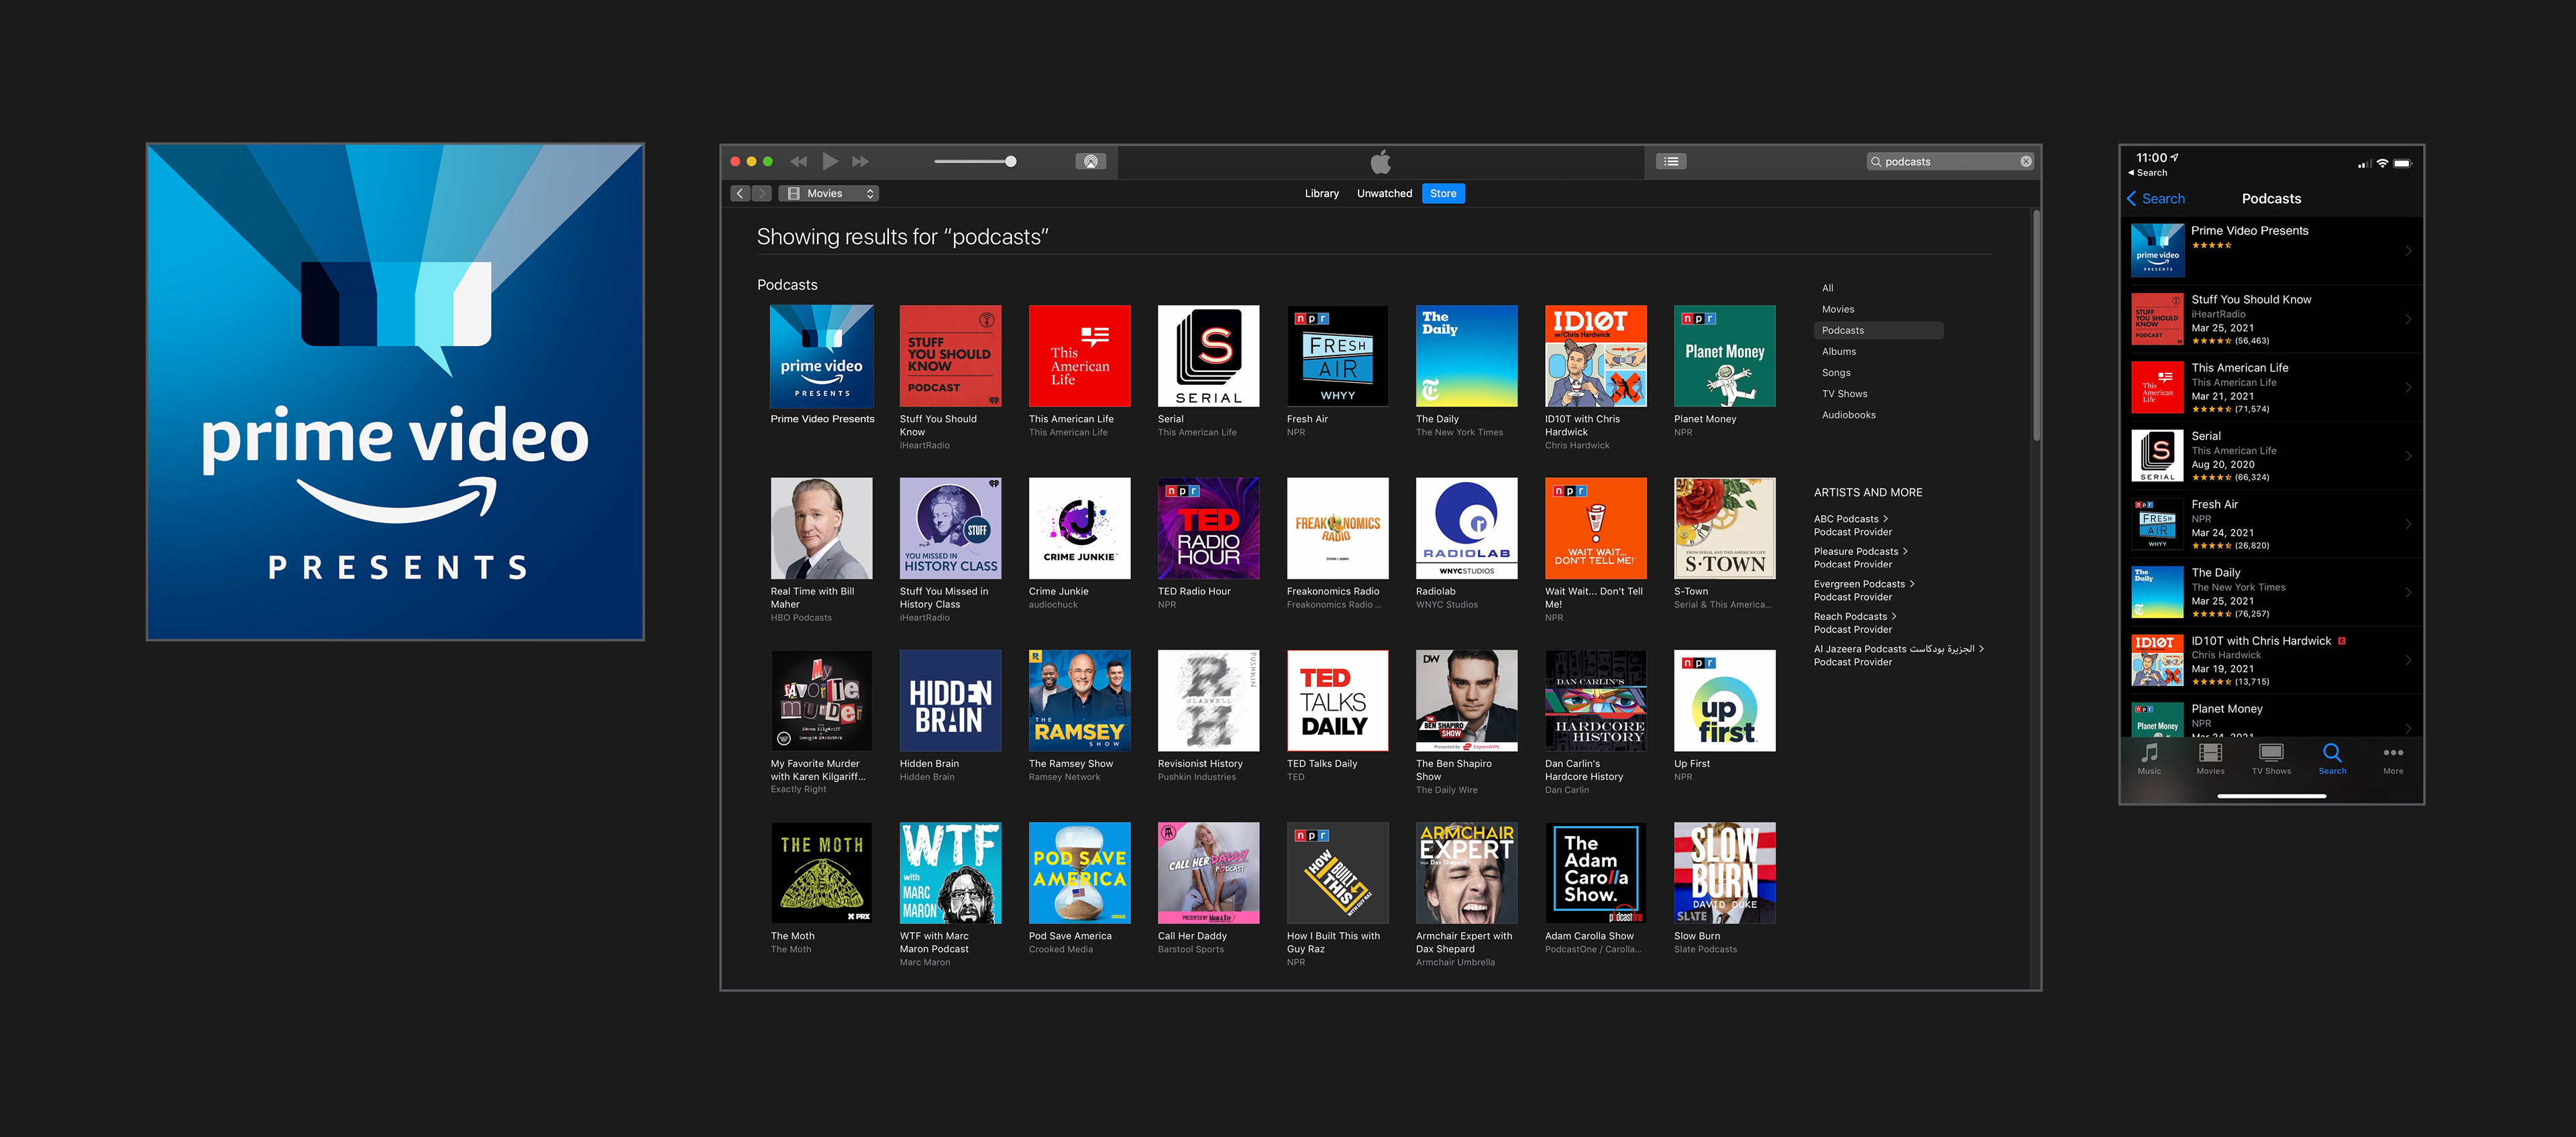Screen dimensions: 2576x1137
Task: Expand This American Life row chevron on phone
Action: point(2408,387)
